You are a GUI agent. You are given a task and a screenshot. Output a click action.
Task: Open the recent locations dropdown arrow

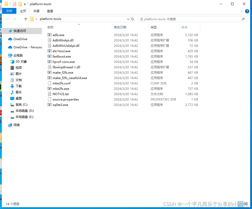[x=20, y=19]
